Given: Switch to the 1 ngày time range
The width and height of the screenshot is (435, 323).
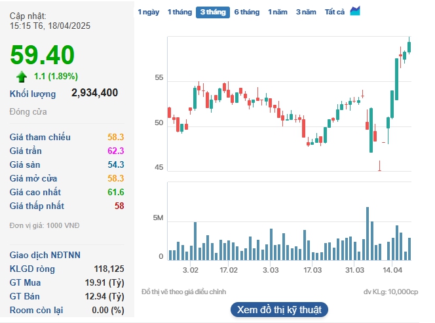Looking at the screenshot, I should pos(148,12).
